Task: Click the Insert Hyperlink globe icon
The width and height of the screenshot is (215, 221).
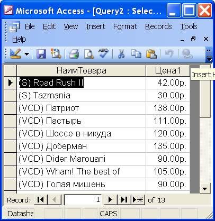Action: pyautogui.click(x=187, y=54)
